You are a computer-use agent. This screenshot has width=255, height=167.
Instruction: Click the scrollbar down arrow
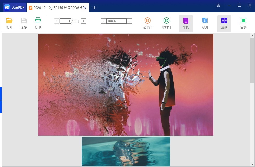(252, 164)
